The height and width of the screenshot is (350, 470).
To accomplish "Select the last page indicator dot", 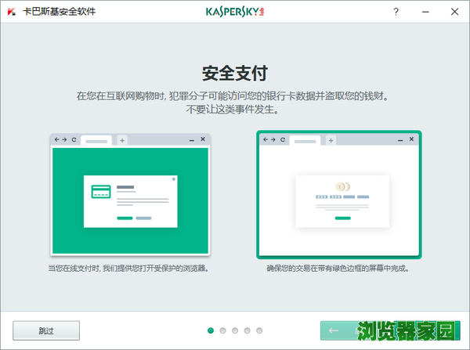I will pos(259,330).
